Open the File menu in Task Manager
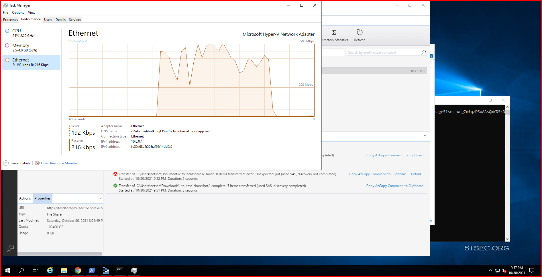 5,13
